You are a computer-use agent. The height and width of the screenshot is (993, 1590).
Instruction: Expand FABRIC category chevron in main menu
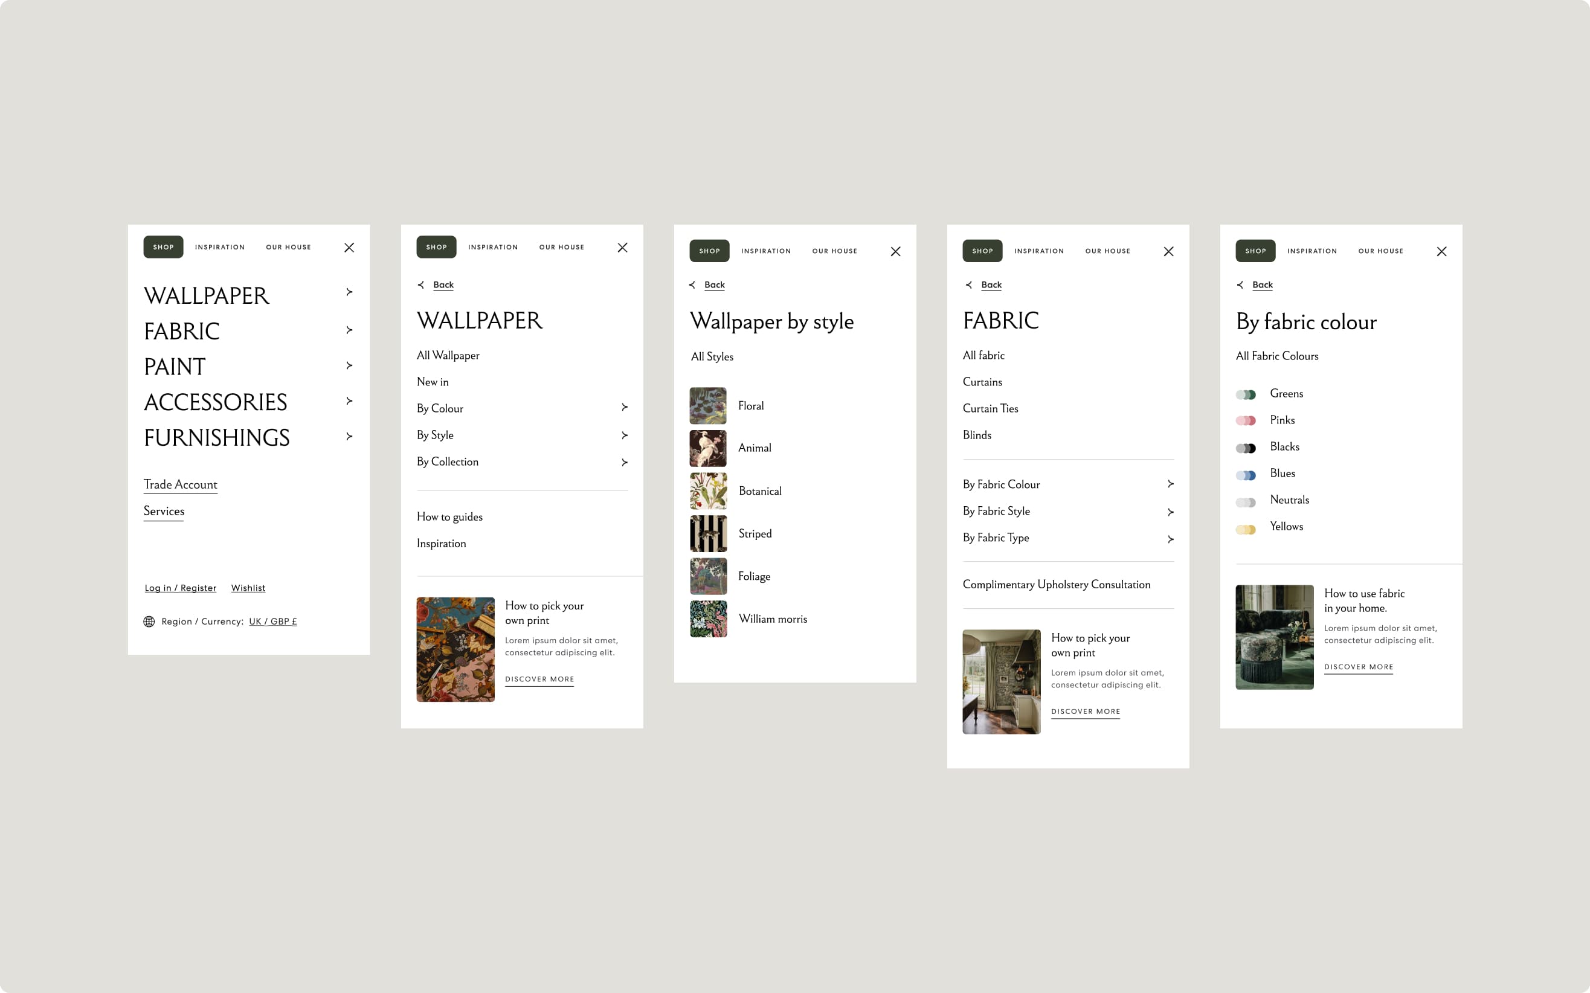click(x=349, y=330)
